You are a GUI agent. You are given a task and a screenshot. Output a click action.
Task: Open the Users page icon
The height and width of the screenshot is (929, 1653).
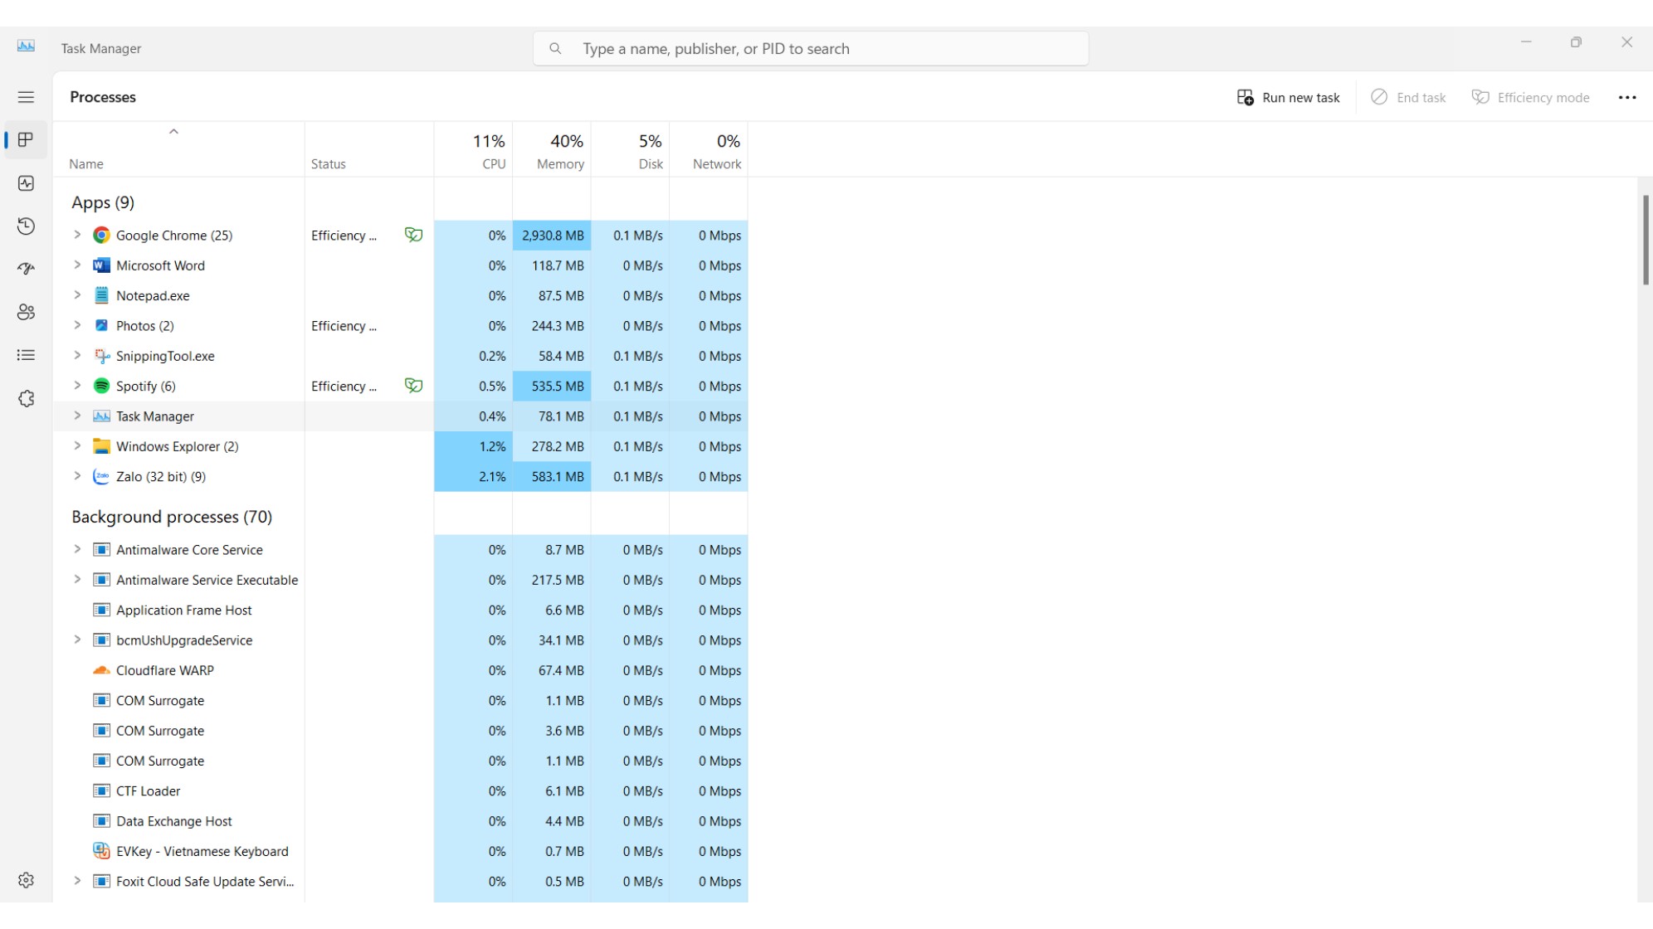click(26, 313)
